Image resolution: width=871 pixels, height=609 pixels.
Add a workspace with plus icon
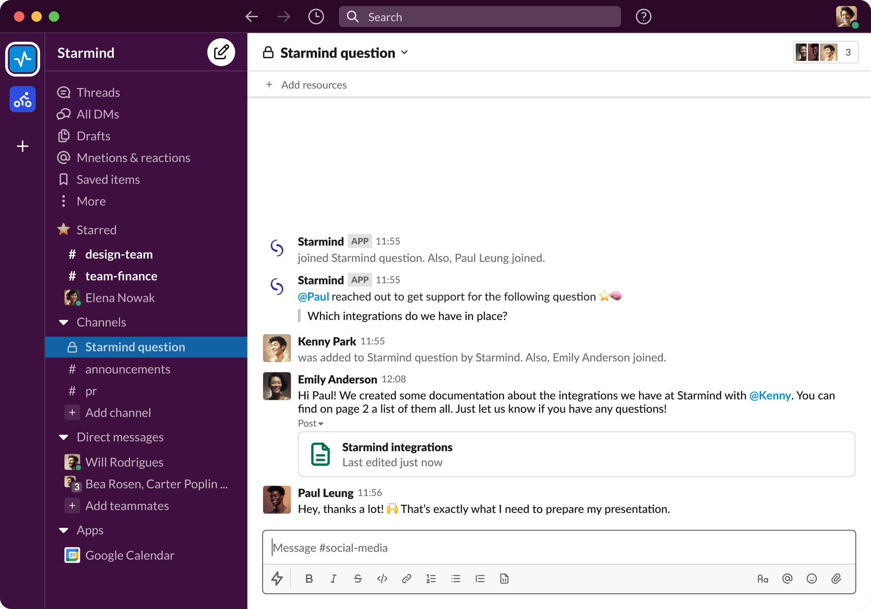coord(23,146)
